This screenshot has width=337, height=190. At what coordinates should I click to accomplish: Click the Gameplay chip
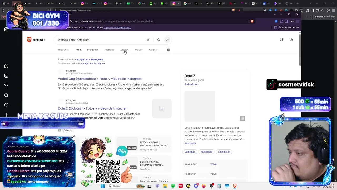(x=190, y=152)
